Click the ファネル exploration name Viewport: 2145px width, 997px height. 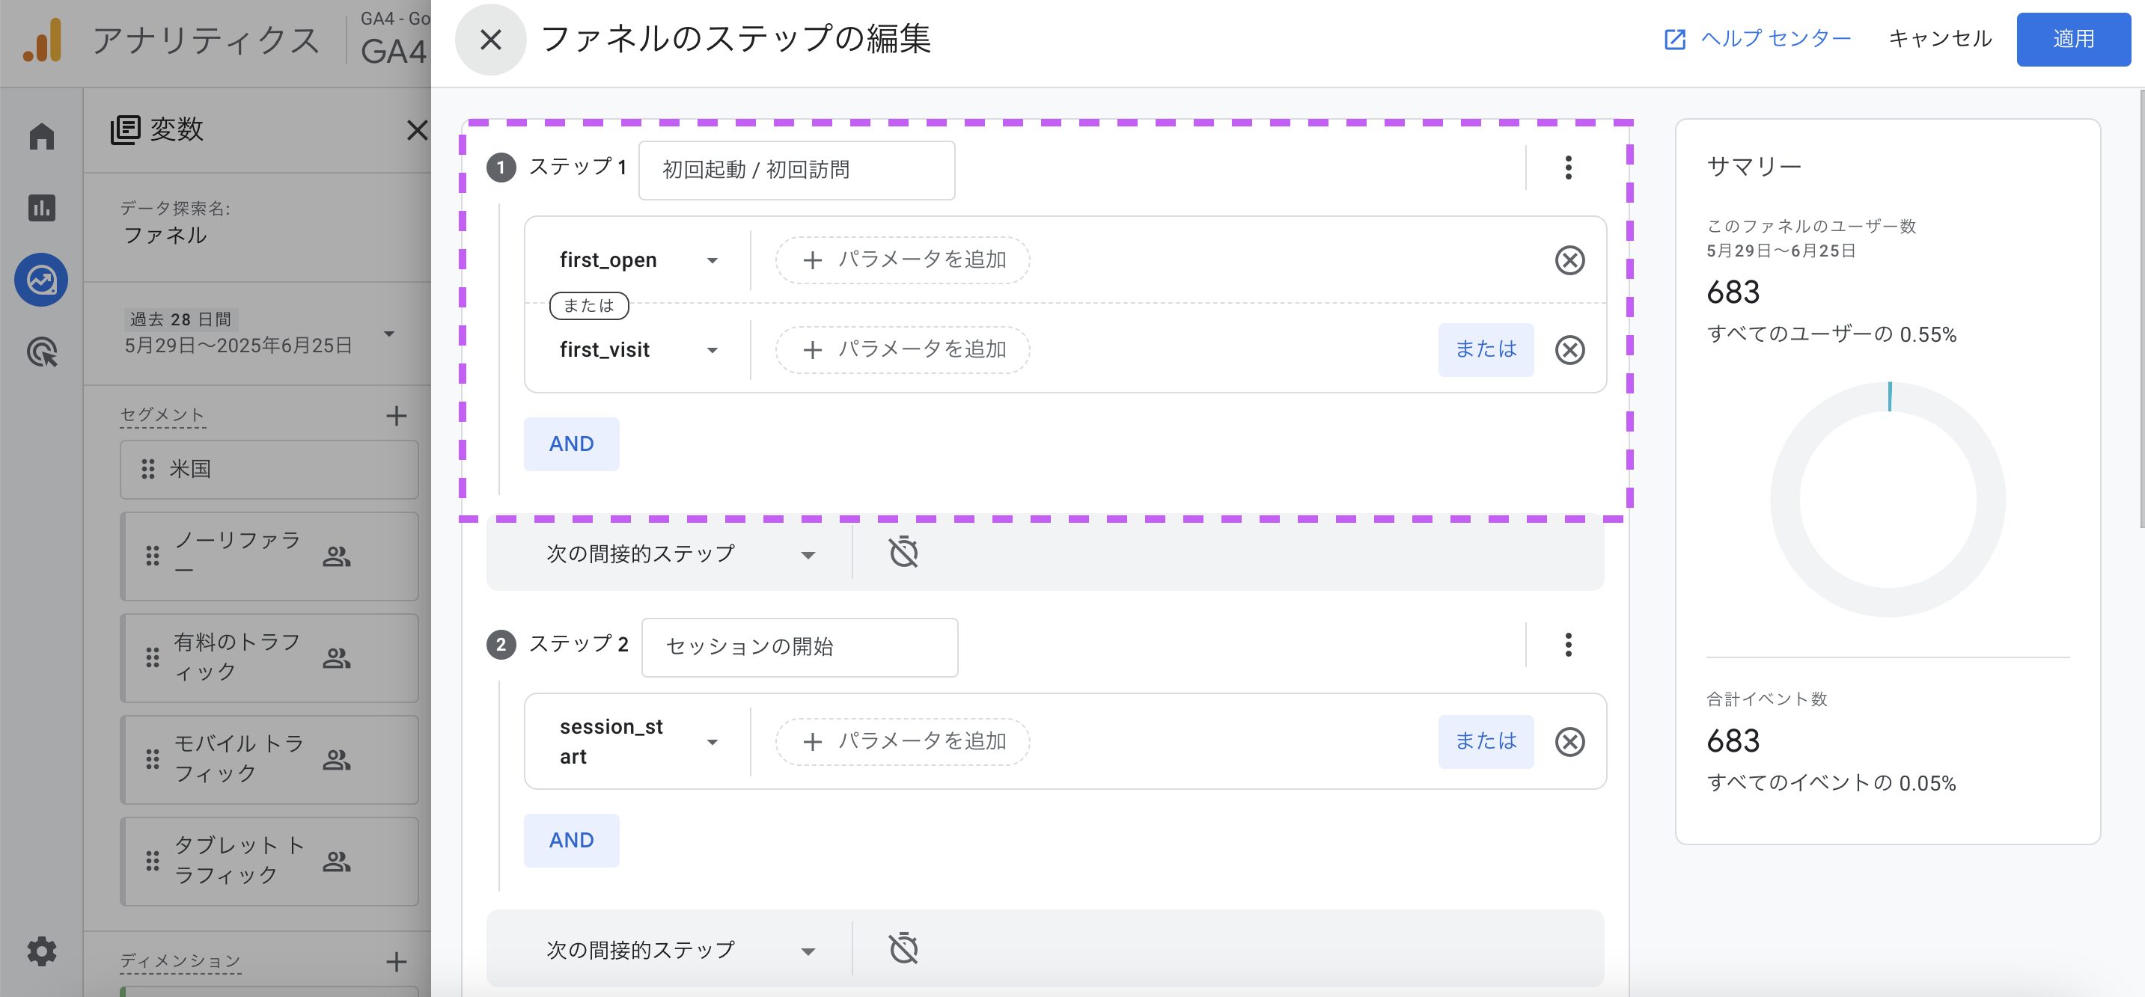click(x=165, y=236)
